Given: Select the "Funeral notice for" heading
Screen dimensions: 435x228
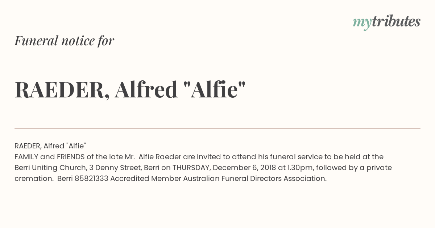Looking at the screenshot, I should [x=64, y=41].
